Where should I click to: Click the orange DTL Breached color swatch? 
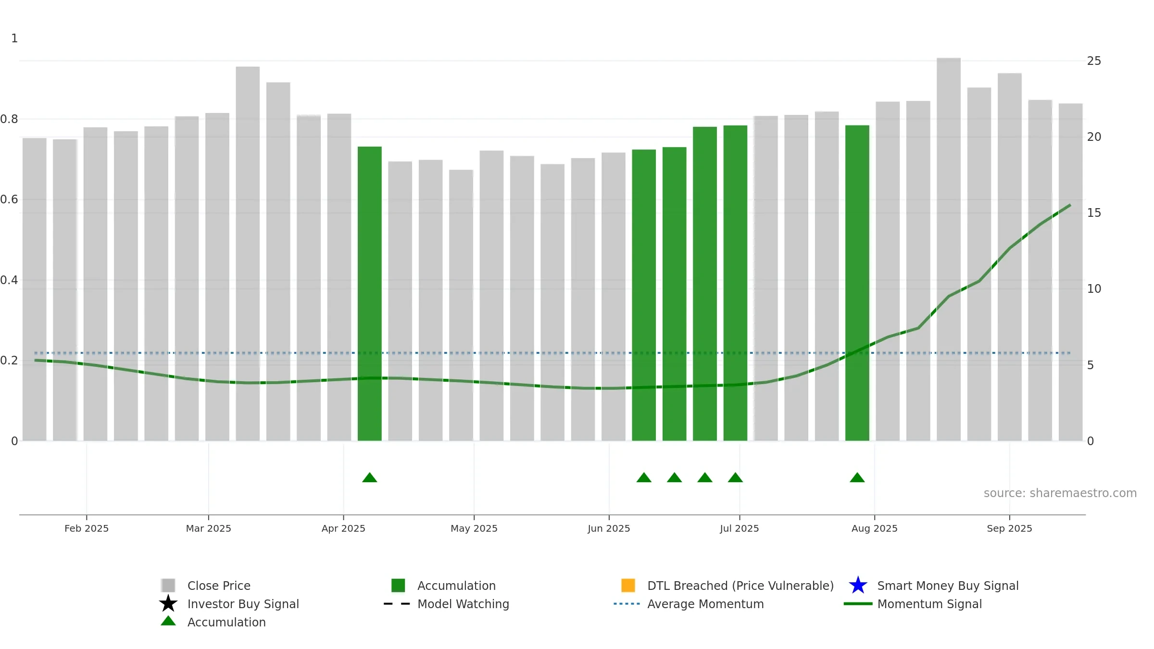pos(628,586)
